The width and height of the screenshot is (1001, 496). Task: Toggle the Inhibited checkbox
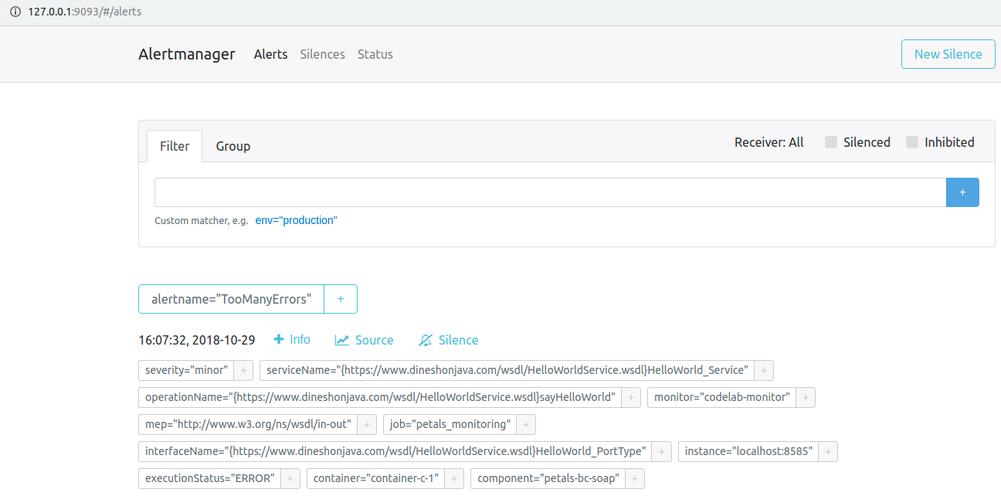[912, 142]
